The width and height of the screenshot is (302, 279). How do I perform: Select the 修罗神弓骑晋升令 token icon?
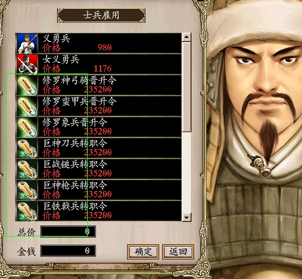[27, 85]
